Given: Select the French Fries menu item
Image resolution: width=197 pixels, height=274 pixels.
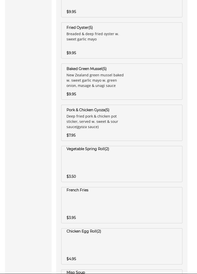Looking at the screenshot, I should coord(77,190).
